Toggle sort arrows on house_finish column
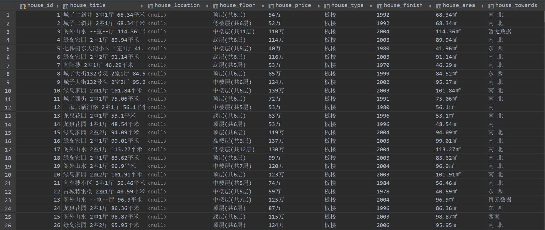This screenshot has height=230, width=545. click(430, 6)
